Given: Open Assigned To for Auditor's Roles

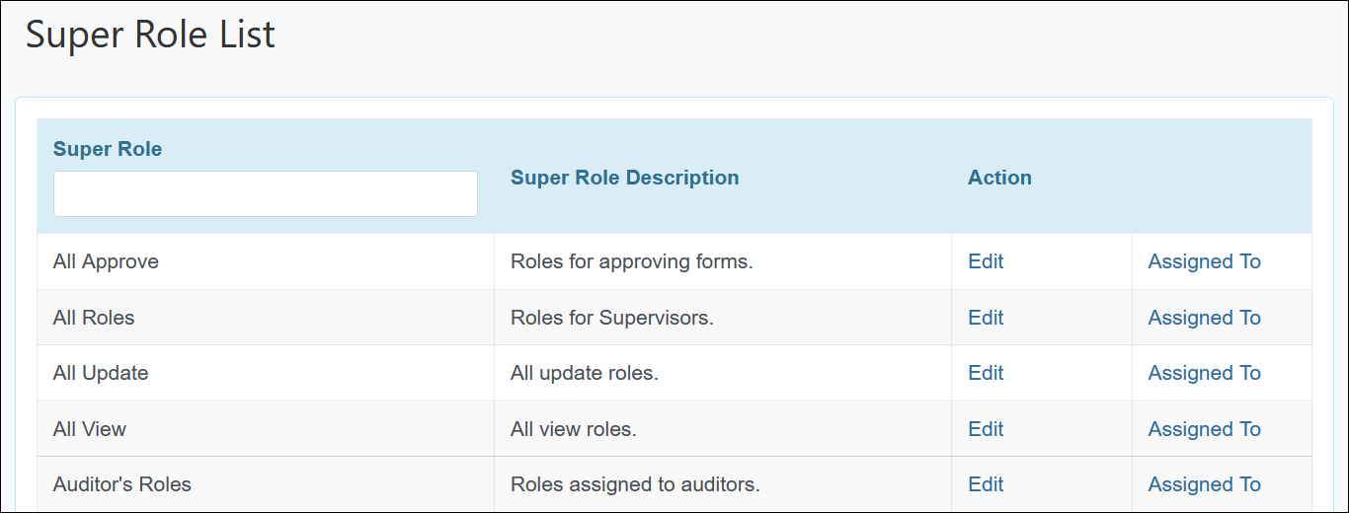Looking at the screenshot, I should click(x=1204, y=484).
